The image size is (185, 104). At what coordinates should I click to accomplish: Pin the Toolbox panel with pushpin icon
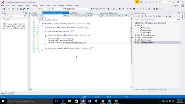click(24, 13)
